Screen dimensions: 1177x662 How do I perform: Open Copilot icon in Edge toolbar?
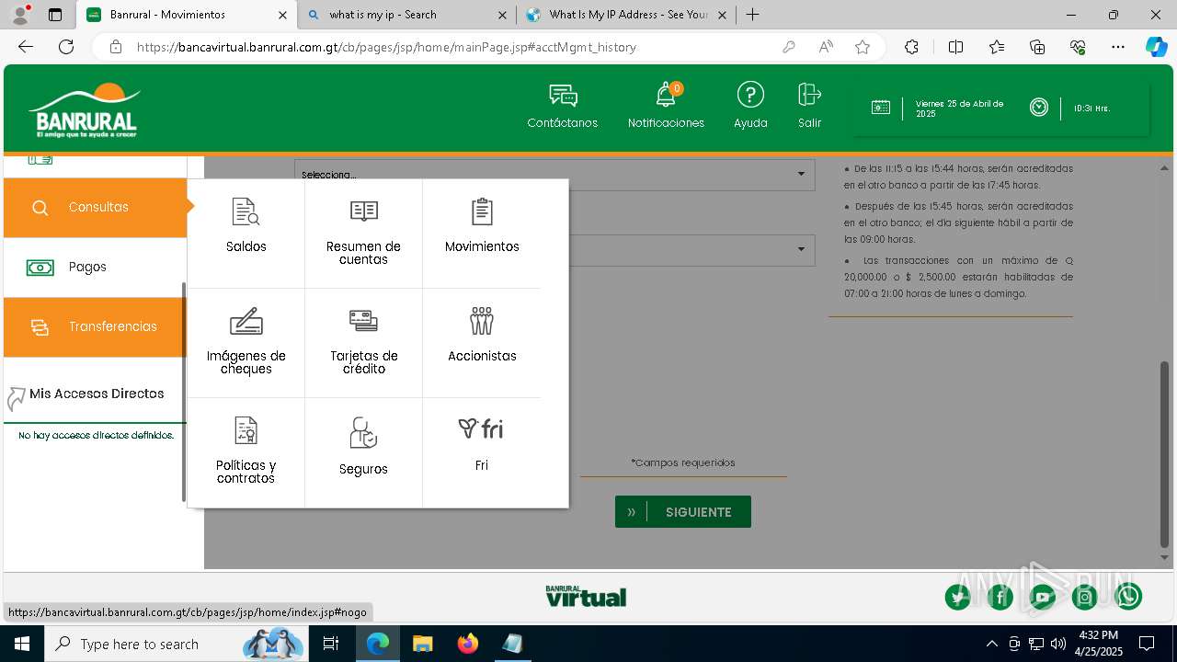point(1156,47)
